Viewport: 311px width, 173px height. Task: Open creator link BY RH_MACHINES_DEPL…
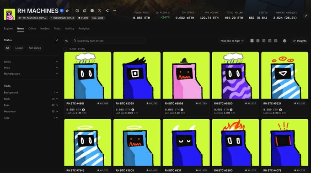click(32, 18)
